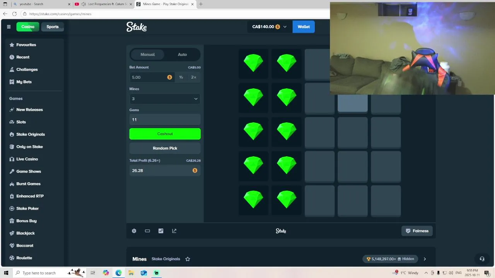Show hidden system tray icons

[427, 273]
